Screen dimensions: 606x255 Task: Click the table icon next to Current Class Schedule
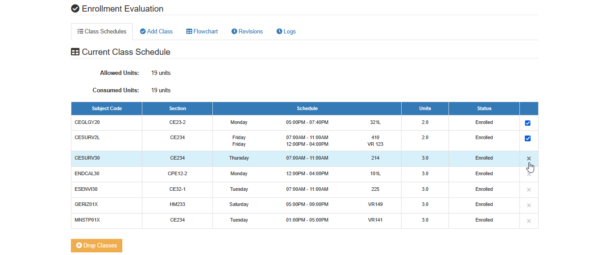pyautogui.click(x=75, y=52)
